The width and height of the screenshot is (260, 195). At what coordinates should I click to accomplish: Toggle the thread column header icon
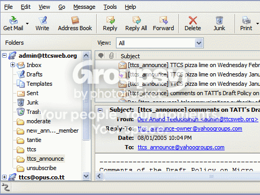[101, 56]
